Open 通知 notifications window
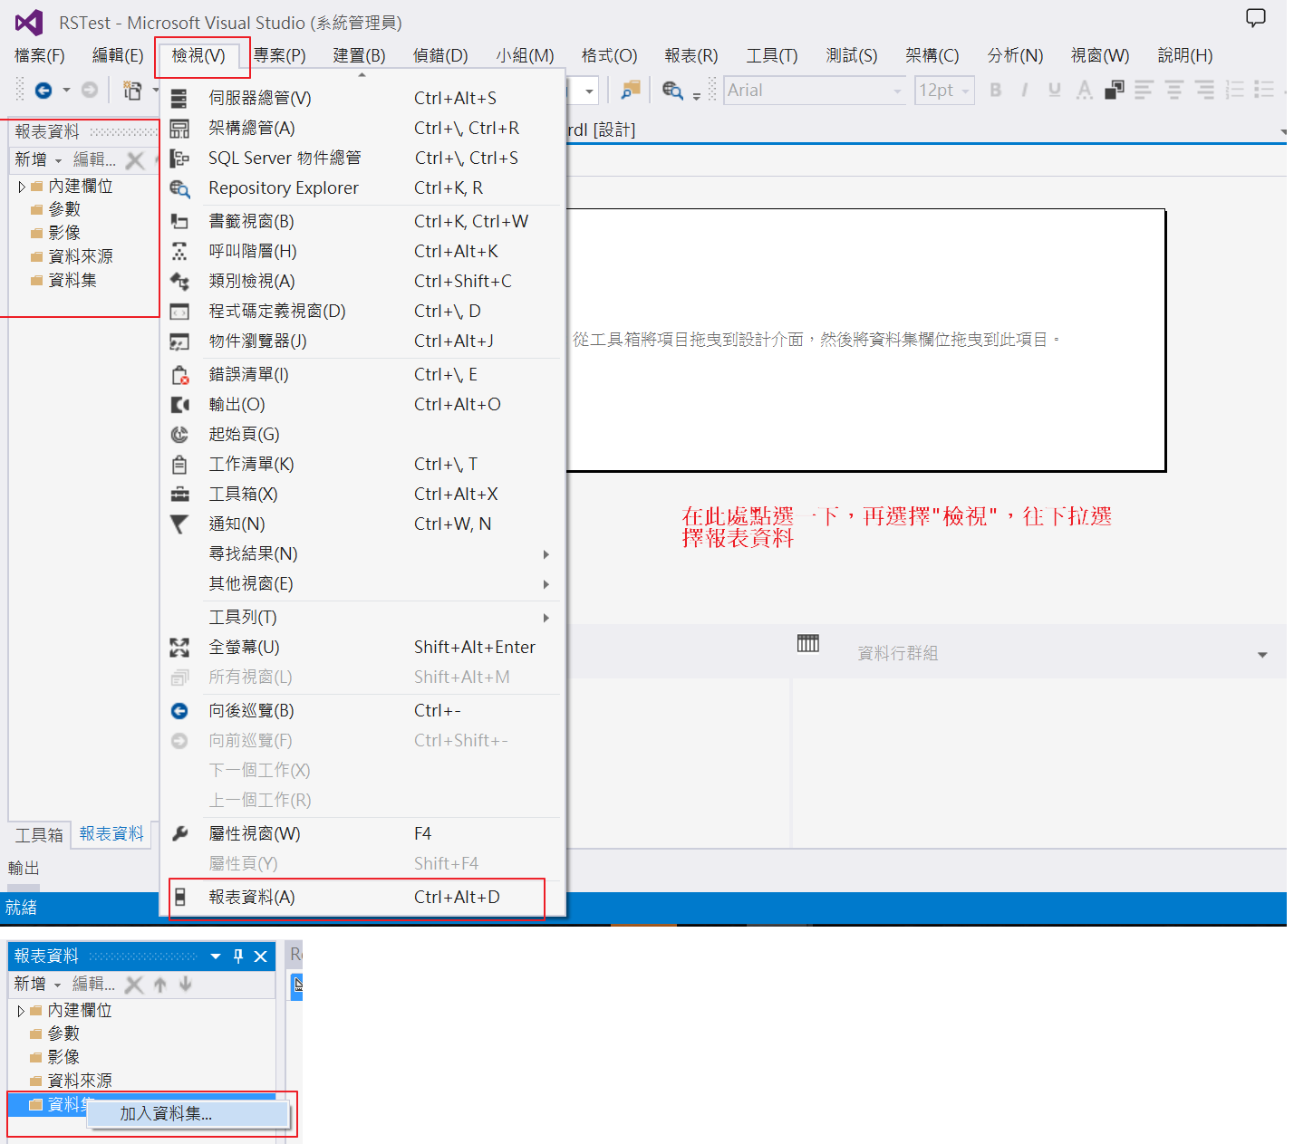Image resolution: width=1294 pixels, height=1144 pixels. (362, 524)
